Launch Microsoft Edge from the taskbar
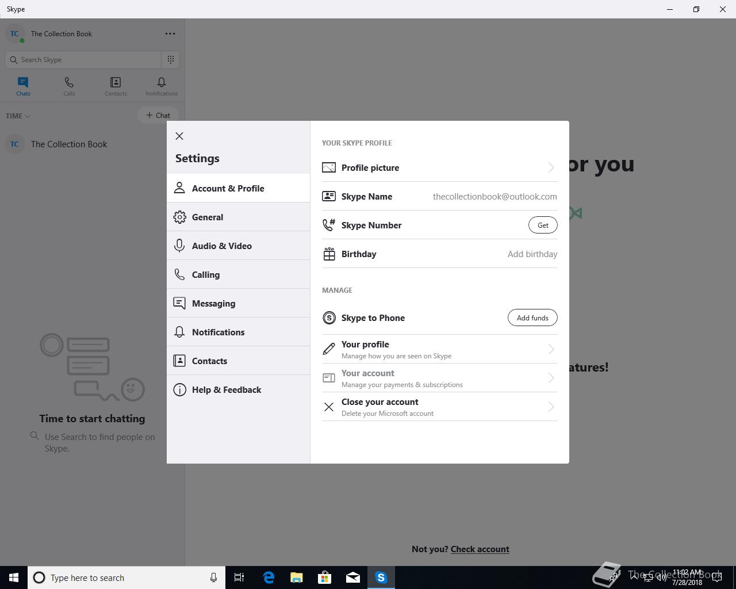 pyautogui.click(x=268, y=577)
